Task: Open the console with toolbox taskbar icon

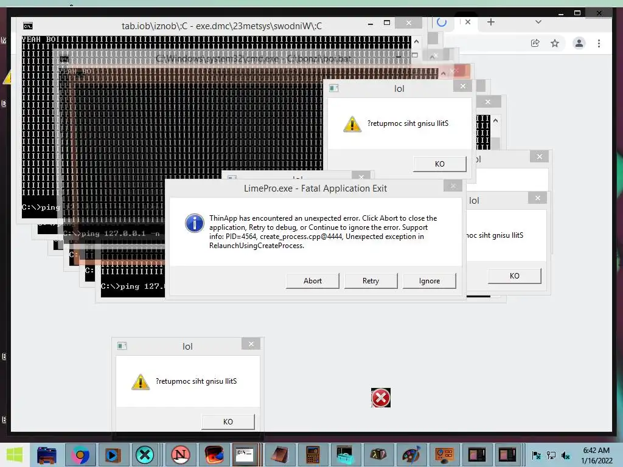Action: [x=345, y=455]
